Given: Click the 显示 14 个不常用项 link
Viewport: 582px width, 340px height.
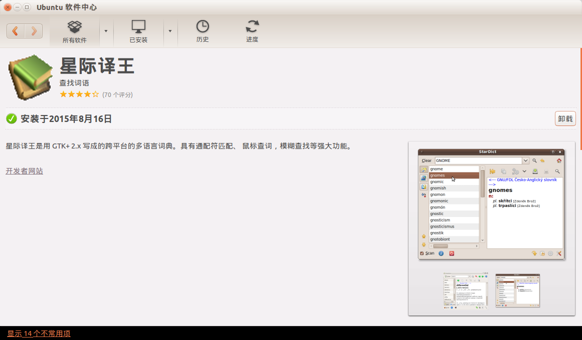Looking at the screenshot, I should (39, 333).
